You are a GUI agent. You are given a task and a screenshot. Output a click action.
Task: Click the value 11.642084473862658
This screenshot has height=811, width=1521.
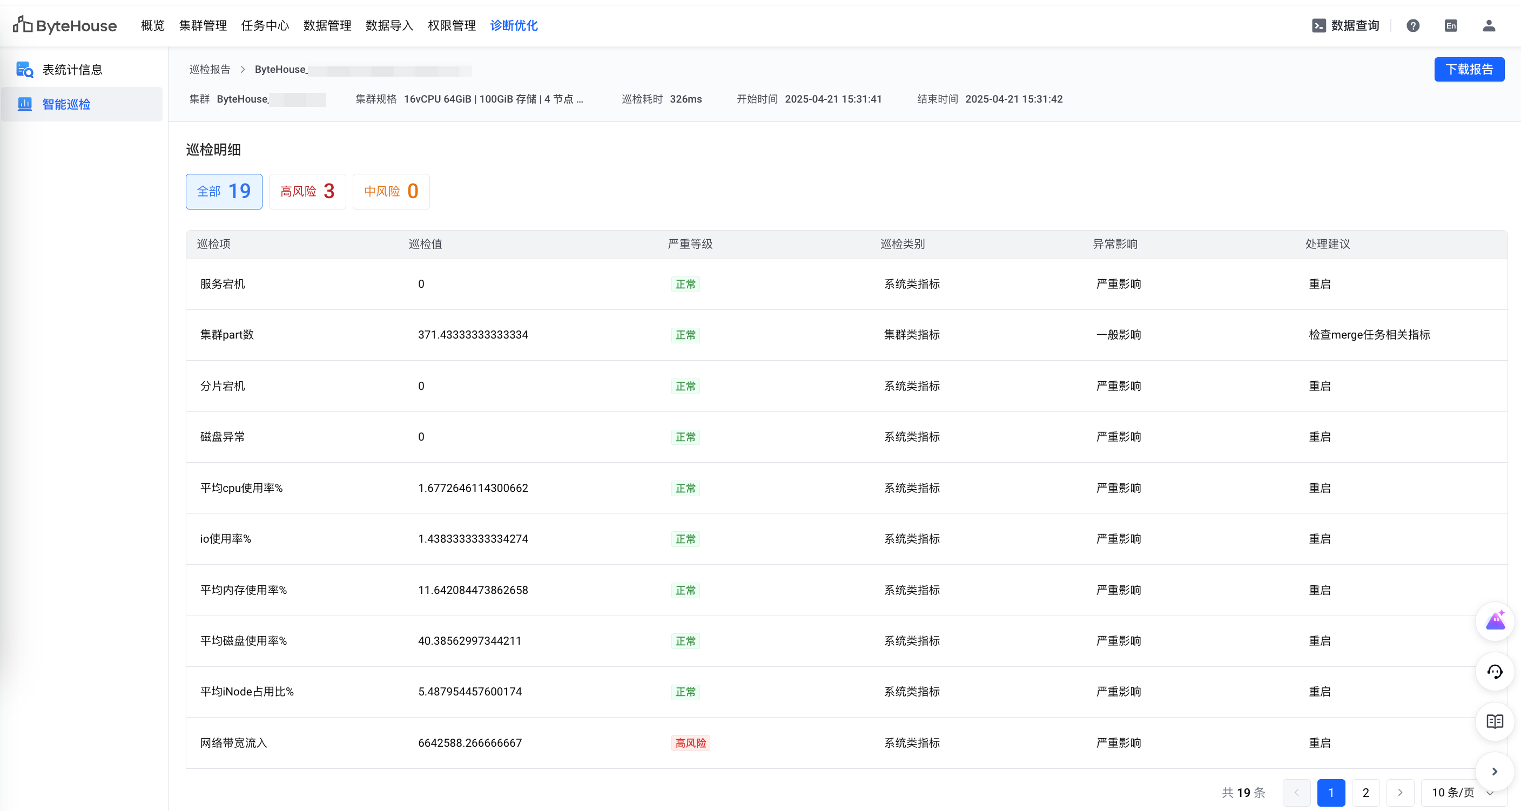pyautogui.click(x=473, y=590)
